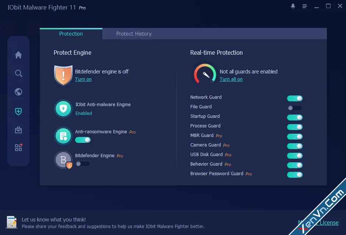The height and width of the screenshot is (235, 346).
Task: Click the Network Guard label
Action: click(206, 97)
